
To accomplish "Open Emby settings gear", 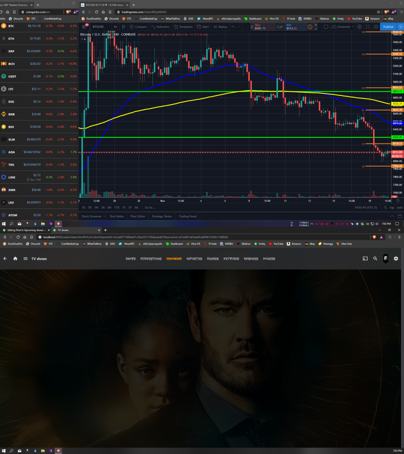I will point(396,259).
